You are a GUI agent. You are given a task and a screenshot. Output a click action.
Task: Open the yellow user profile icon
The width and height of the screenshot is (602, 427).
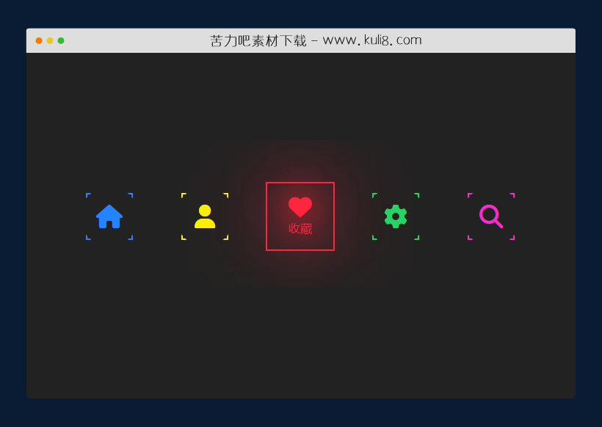[205, 216]
